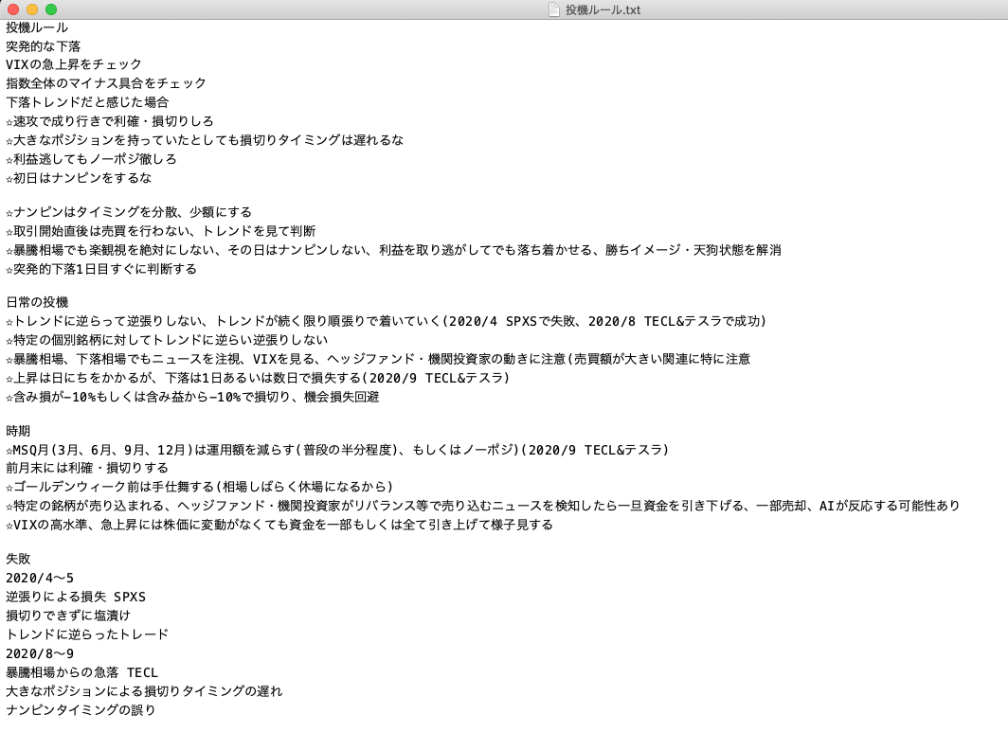1008x750 pixels.
Task: Click the first line heading 投機ルール
Action: pos(37,27)
